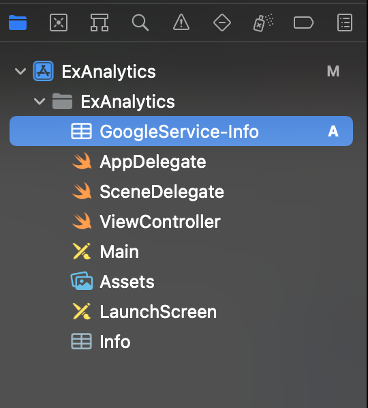This screenshot has height=408, width=368.
Task: Click the Assets catalog image icon
Action: pyautogui.click(x=82, y=281)
